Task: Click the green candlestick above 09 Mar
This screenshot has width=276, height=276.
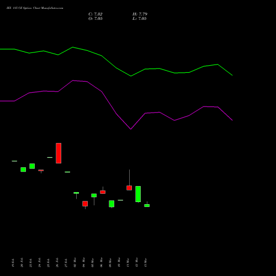Action: [112, 204]
